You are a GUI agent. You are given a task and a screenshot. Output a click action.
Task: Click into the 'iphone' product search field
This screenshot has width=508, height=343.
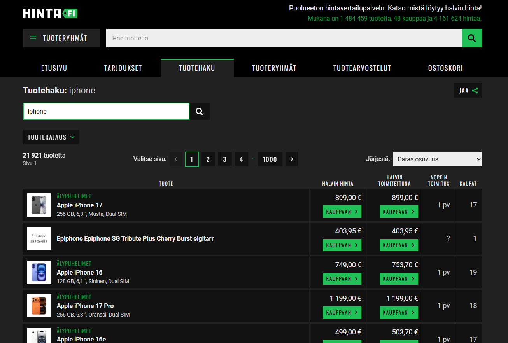(x=106, y=111)
